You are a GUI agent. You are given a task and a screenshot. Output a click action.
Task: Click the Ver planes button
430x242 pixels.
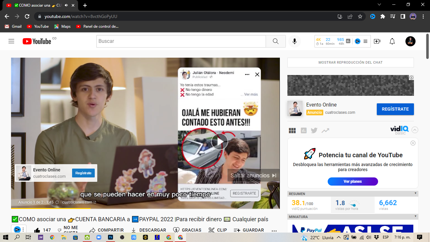click(353, 181)
